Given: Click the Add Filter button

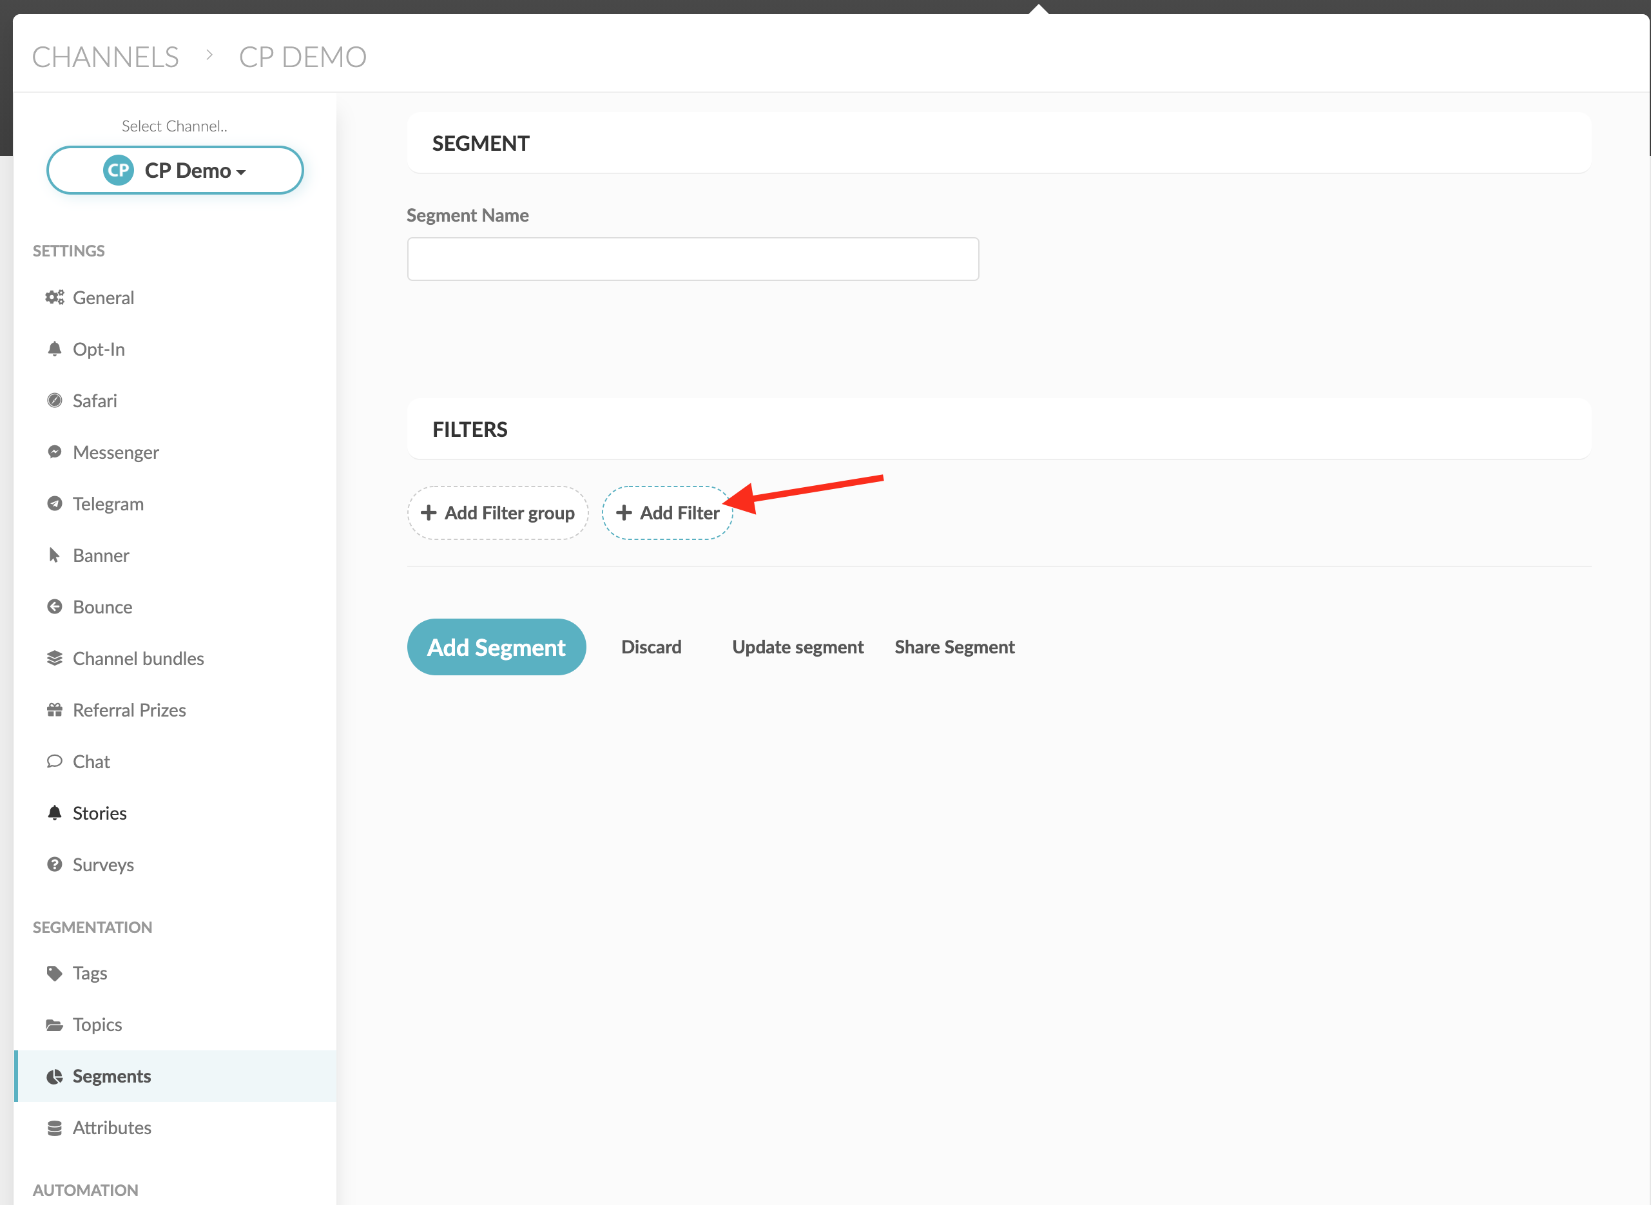Looking at the screenshot, I should (667, 513).
